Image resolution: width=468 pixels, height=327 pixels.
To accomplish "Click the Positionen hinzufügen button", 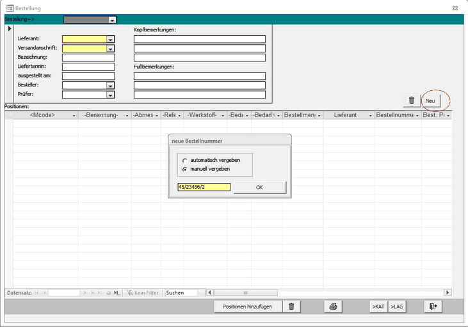I will point(247,307).
